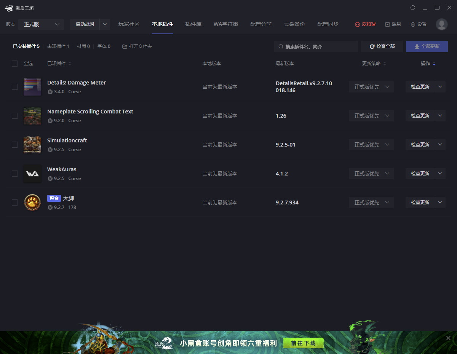The height and width of the screenshot is (354, 457).
Task: Click 检查更新 for Details! Damage Meter
Action: (x=420, y=87)
